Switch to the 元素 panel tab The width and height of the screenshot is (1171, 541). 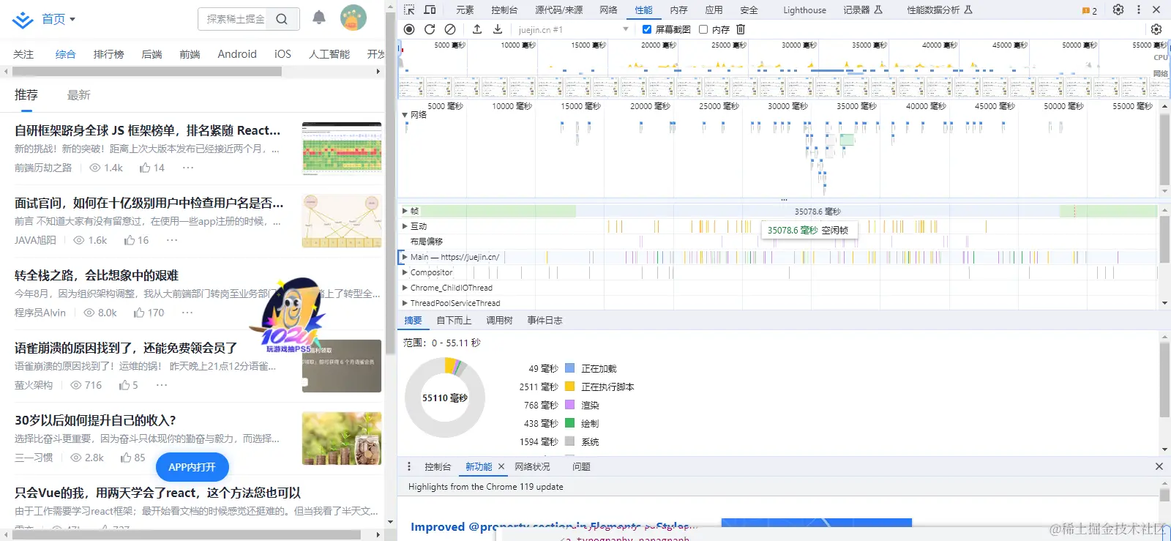tap(465, 10)
